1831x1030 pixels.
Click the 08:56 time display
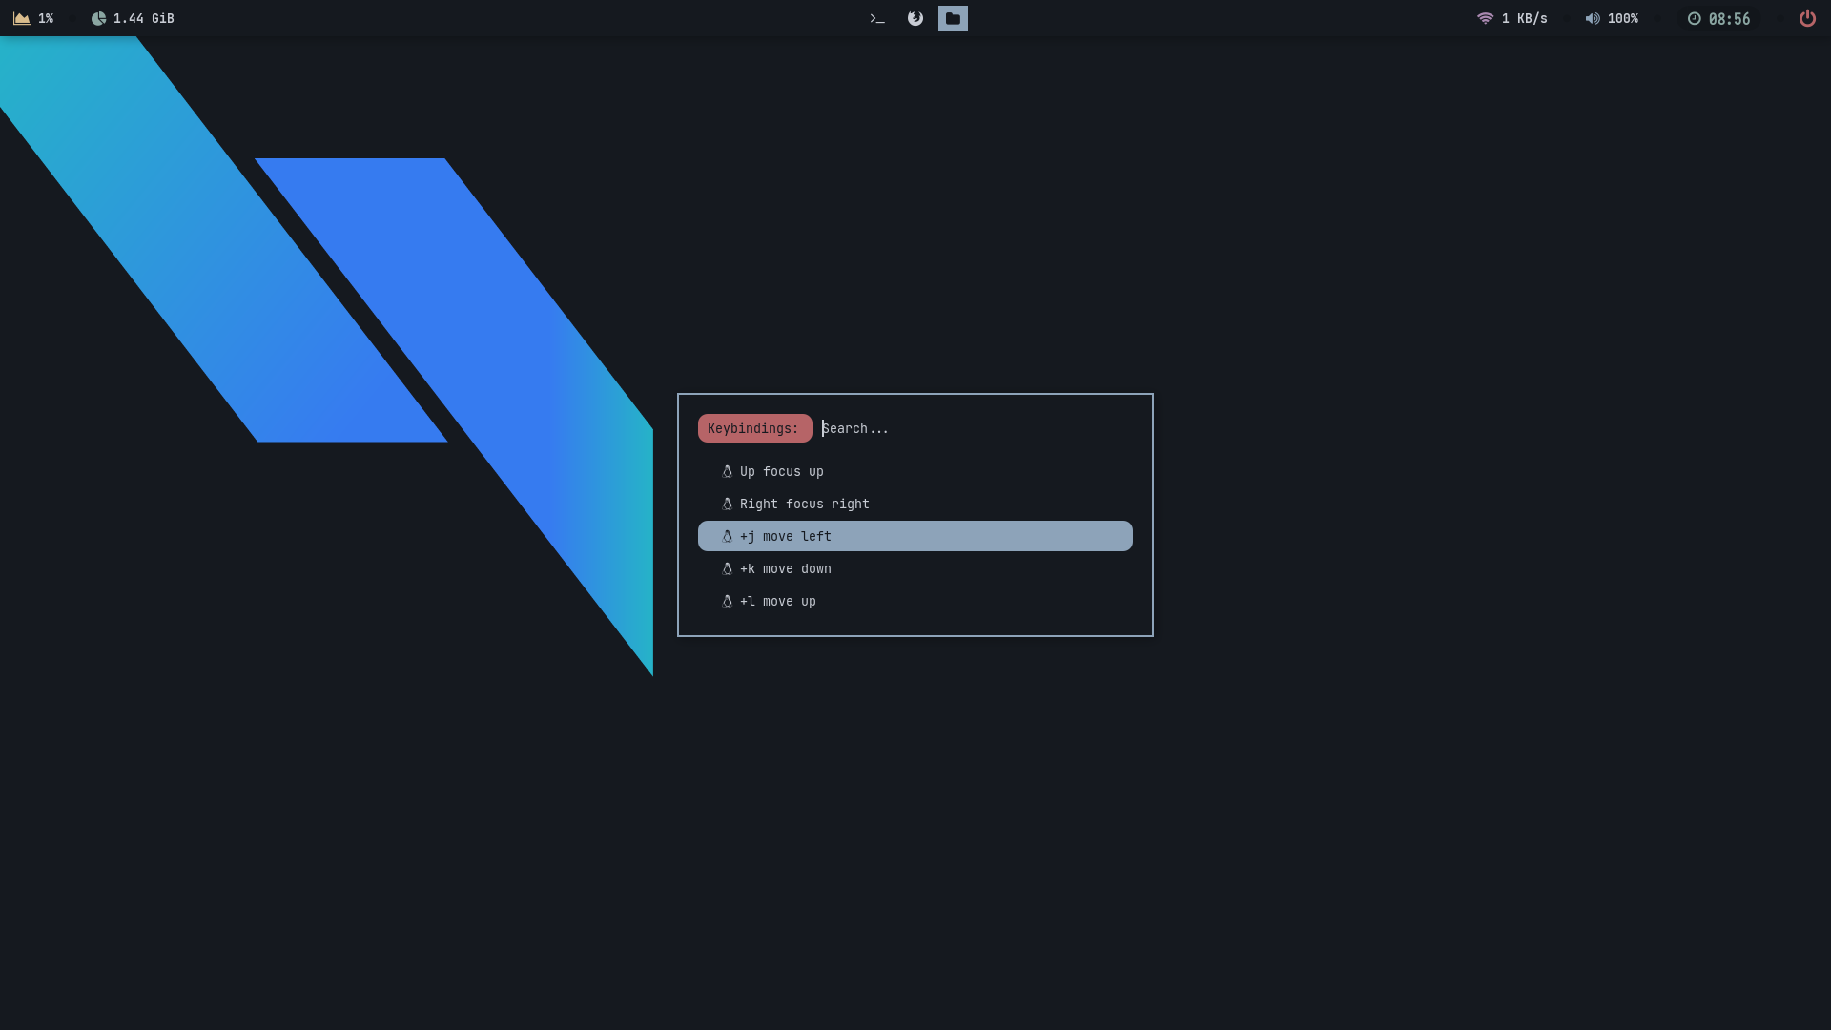1729,19
